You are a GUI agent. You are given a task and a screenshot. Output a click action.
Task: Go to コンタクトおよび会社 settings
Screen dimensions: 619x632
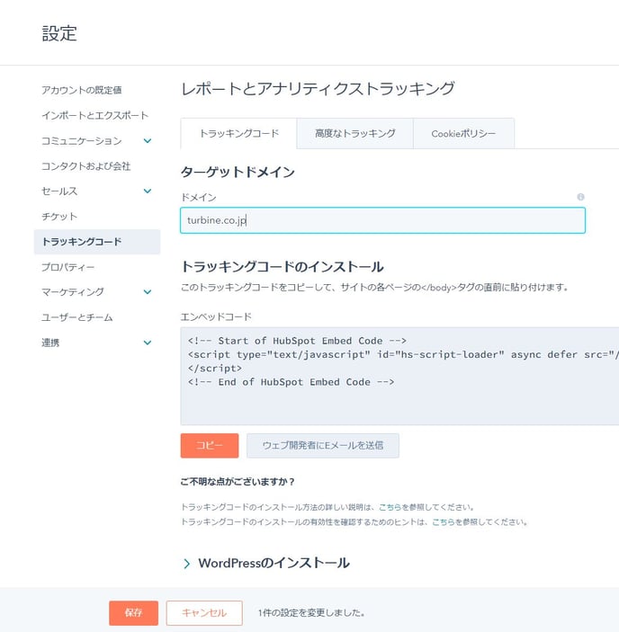[85, 165]
